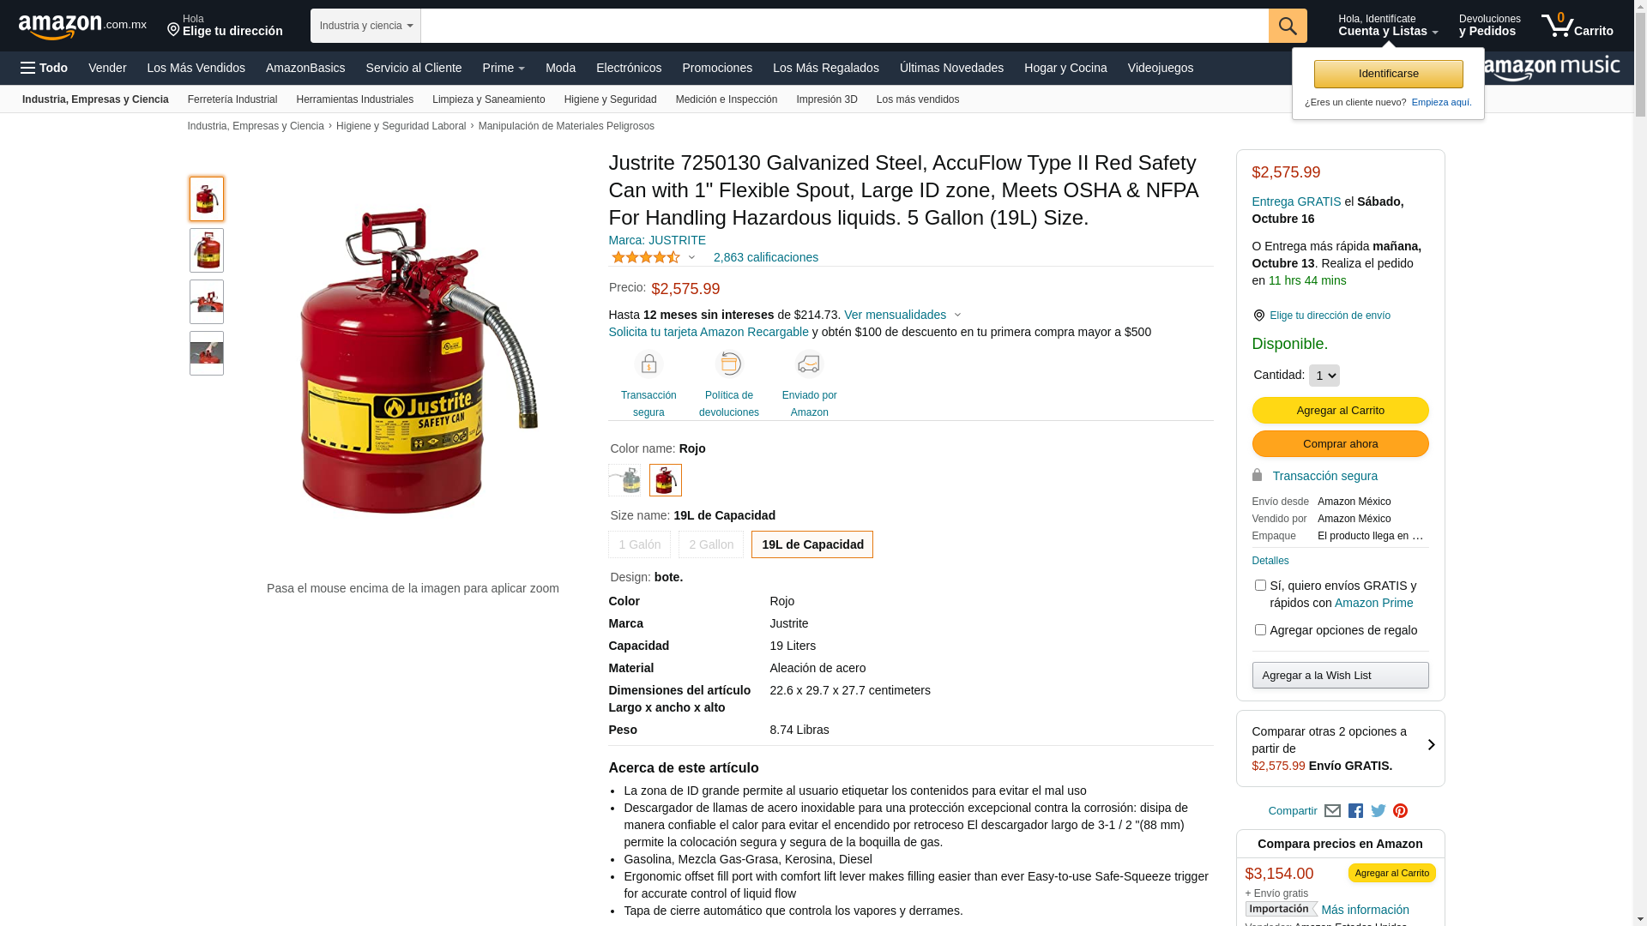Click the Comprar ahora button
This screenshot has height=926, width=1647.
(x=1340, y=444)
